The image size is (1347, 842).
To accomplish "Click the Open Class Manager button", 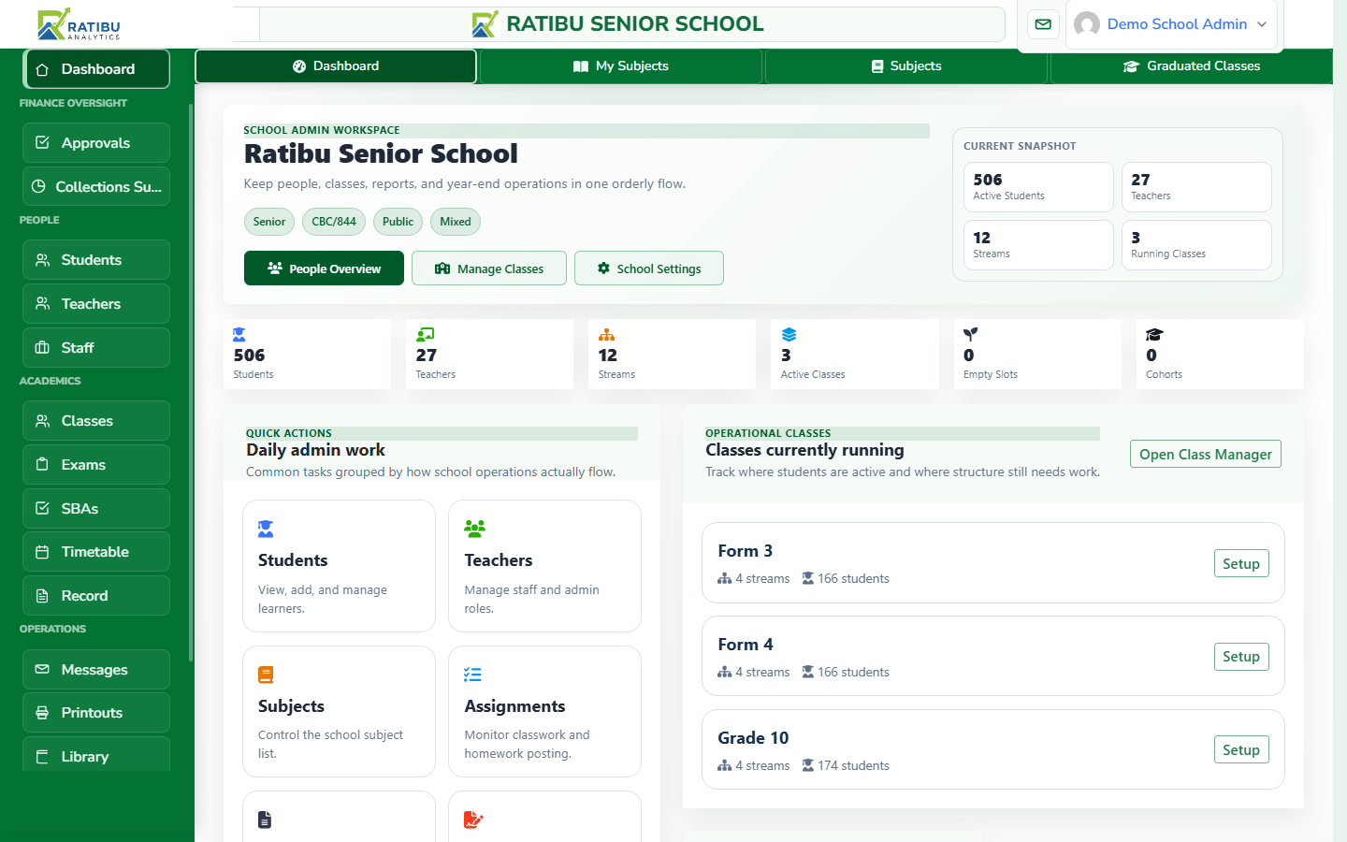I will [1206, 454].
